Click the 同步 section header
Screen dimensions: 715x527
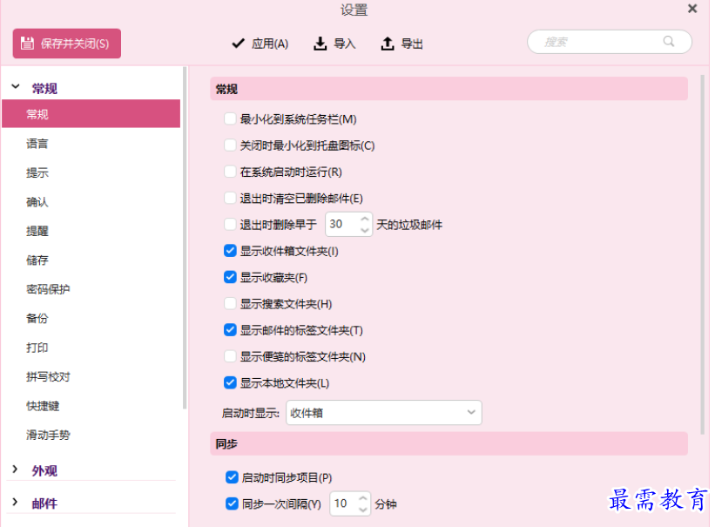point(449,443)
